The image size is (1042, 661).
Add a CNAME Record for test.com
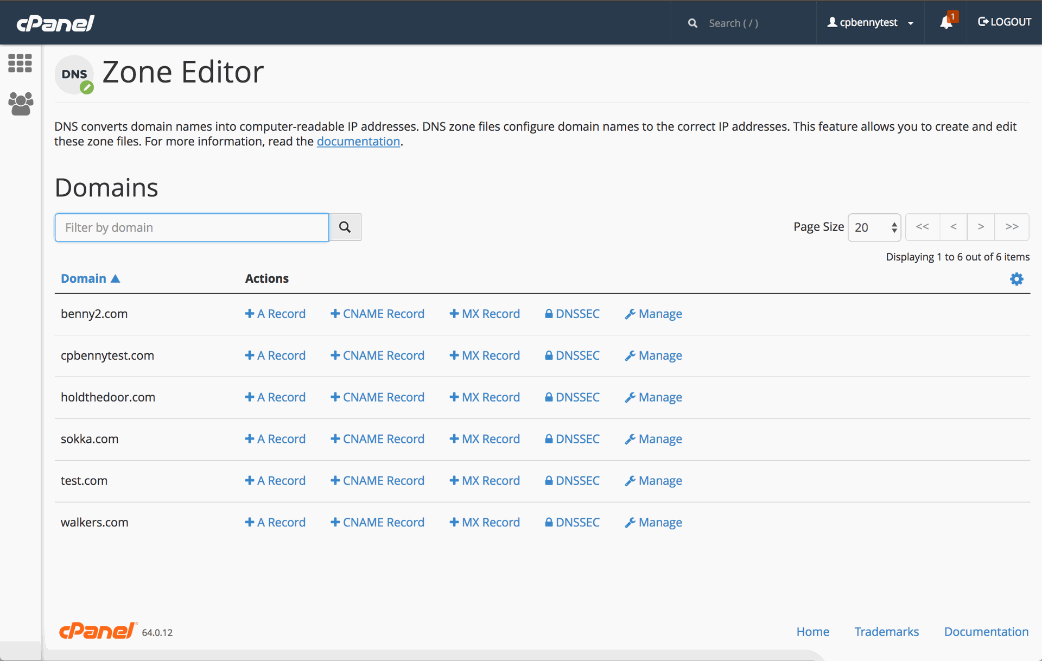point(378,481)
